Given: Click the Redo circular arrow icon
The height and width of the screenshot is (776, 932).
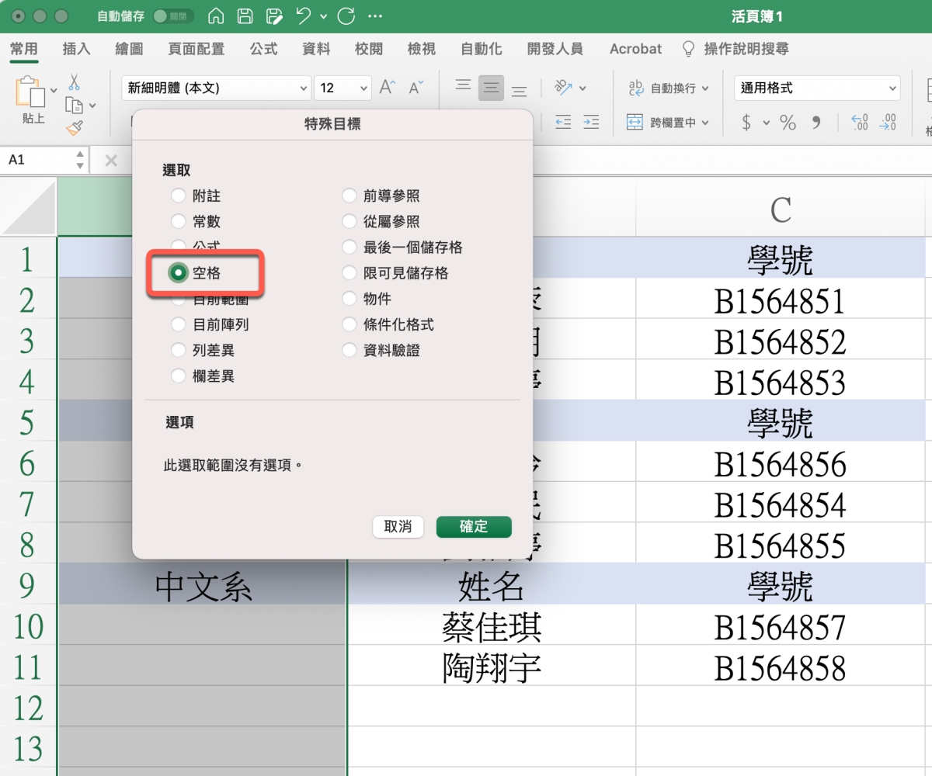Looking at the screenshot, I should pyautogui.click(x=346, y=16).
